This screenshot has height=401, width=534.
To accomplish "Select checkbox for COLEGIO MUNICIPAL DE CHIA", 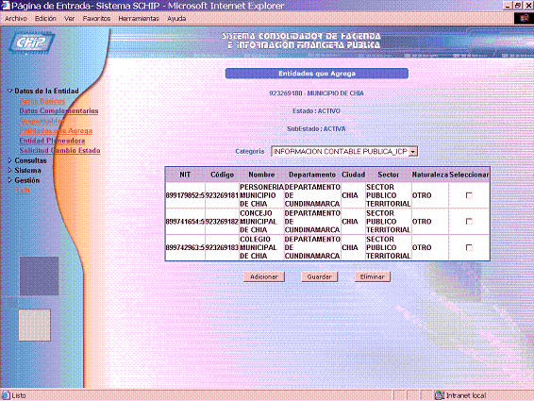I will (x=469, y=247).
